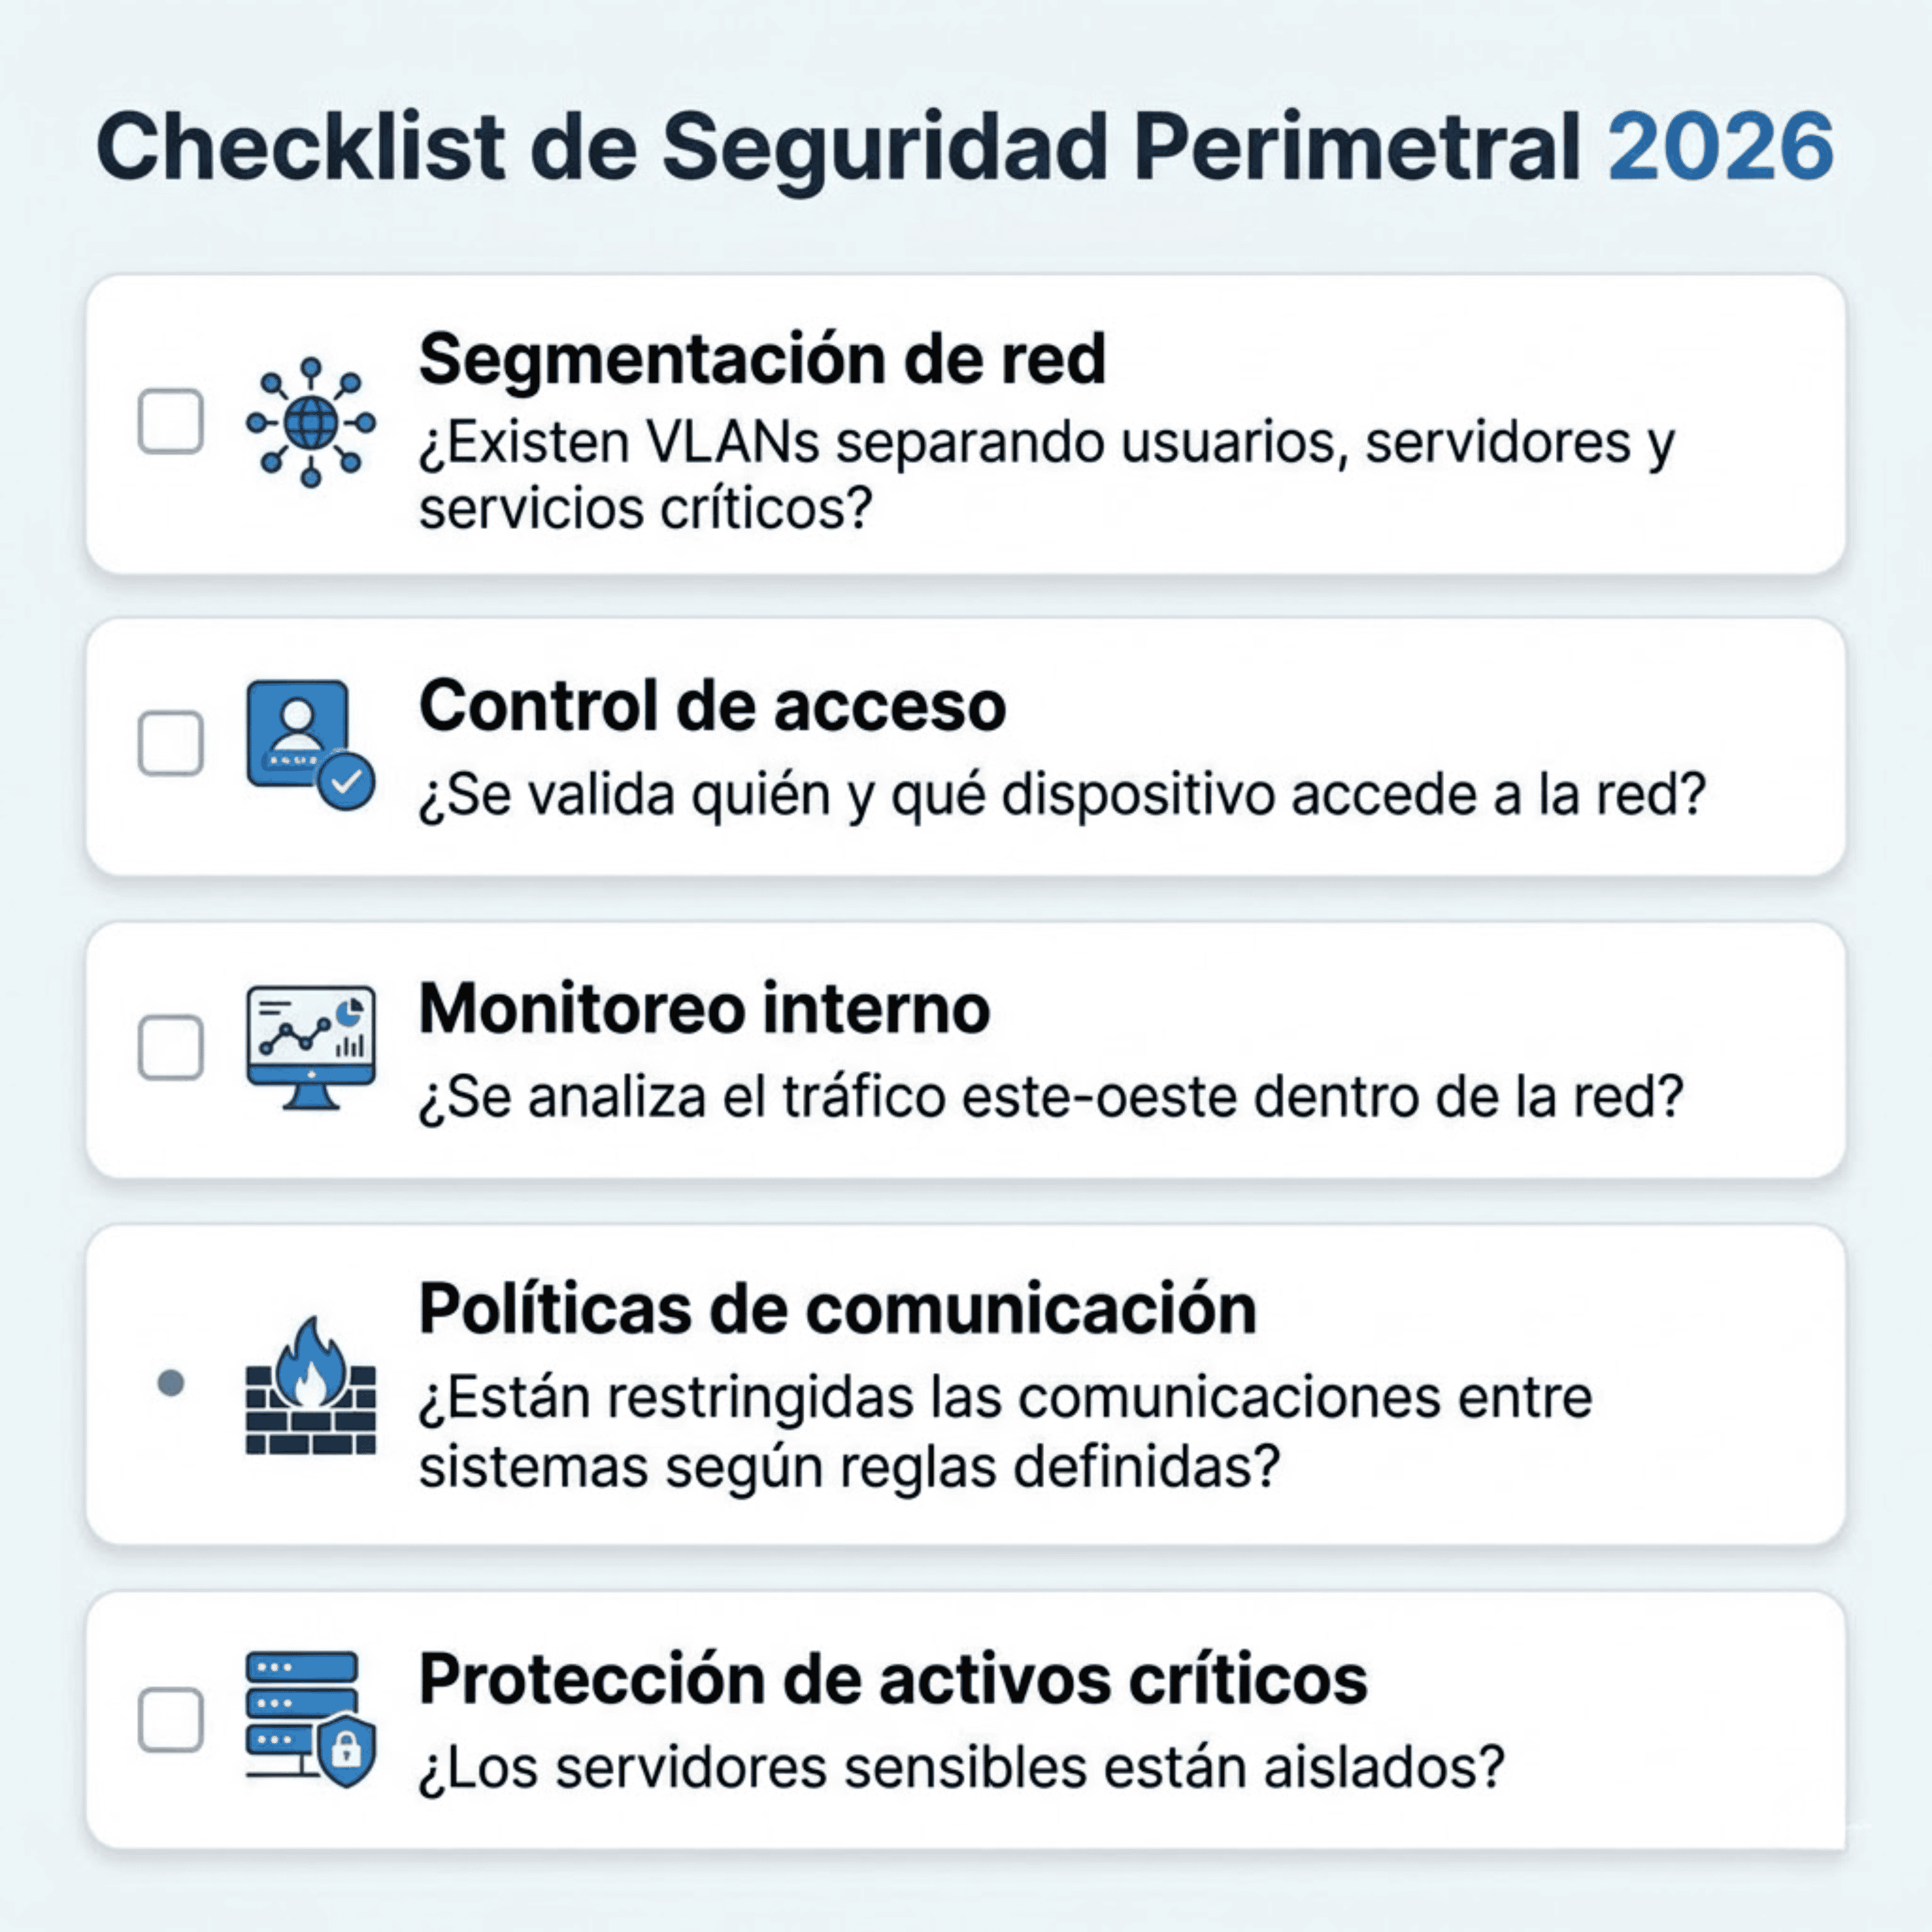Viewport: 1932px width, 1932px height.
Task: Click the VLANs question description text
Action: [1046, 475]
